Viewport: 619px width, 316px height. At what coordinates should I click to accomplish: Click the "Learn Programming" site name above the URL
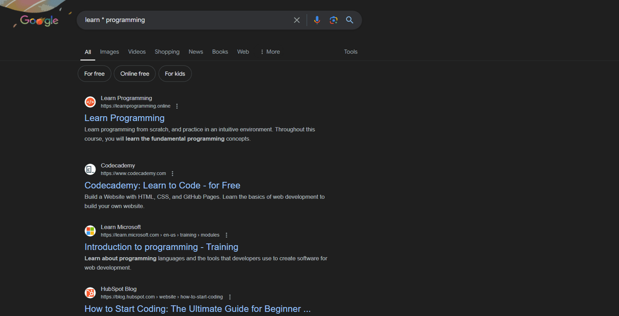126,98
